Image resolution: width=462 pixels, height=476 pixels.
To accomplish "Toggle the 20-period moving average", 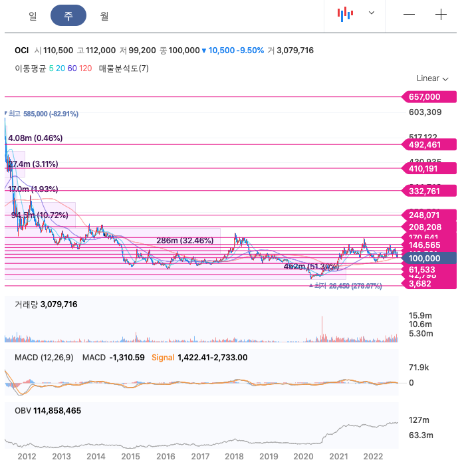I will tap(60, 68).
